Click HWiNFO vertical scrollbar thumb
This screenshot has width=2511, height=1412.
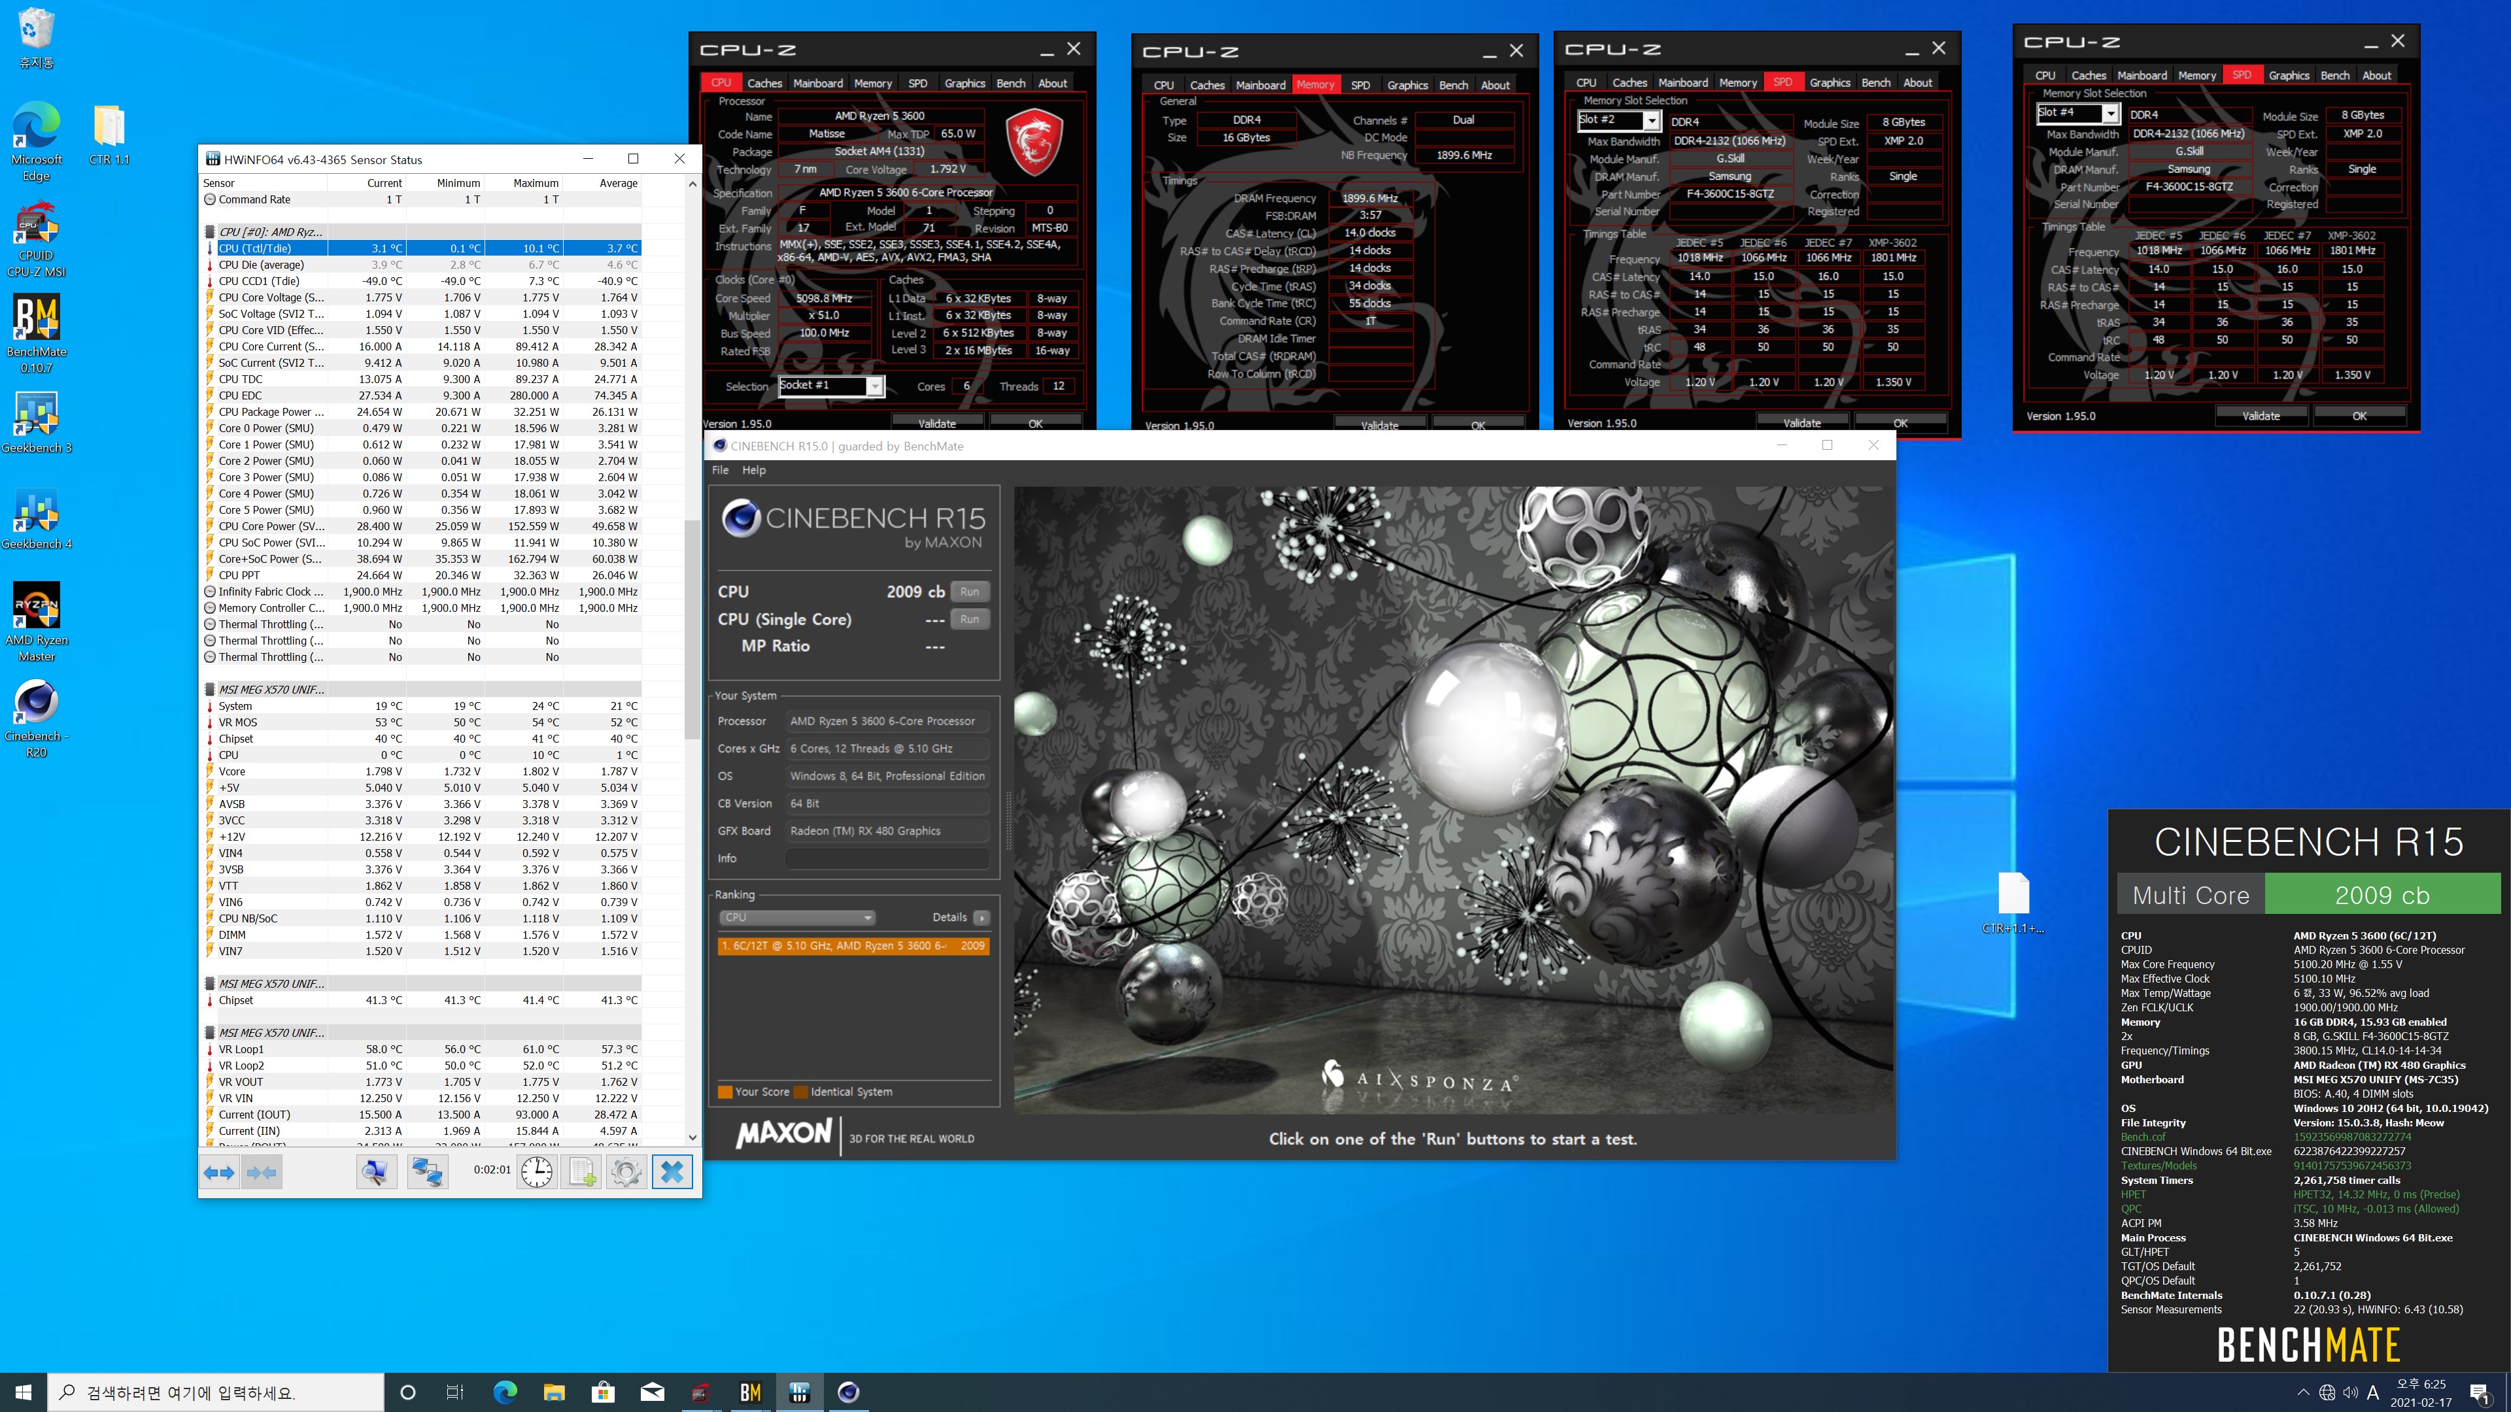click(692, 630)
